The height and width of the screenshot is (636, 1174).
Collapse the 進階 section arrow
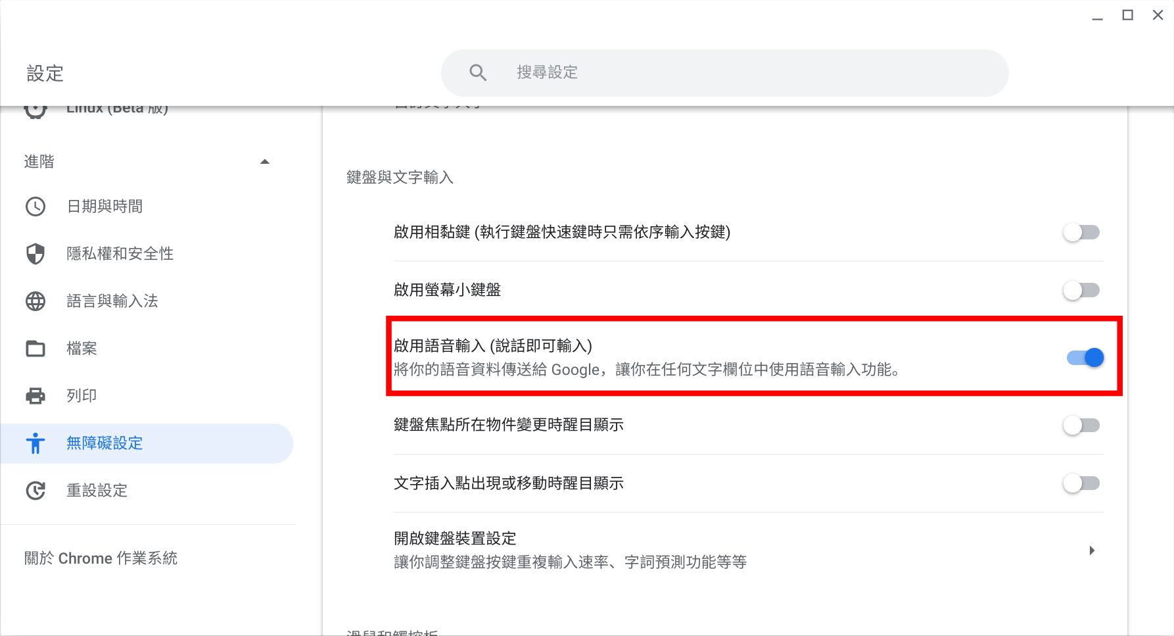click(x=265, y=162)
